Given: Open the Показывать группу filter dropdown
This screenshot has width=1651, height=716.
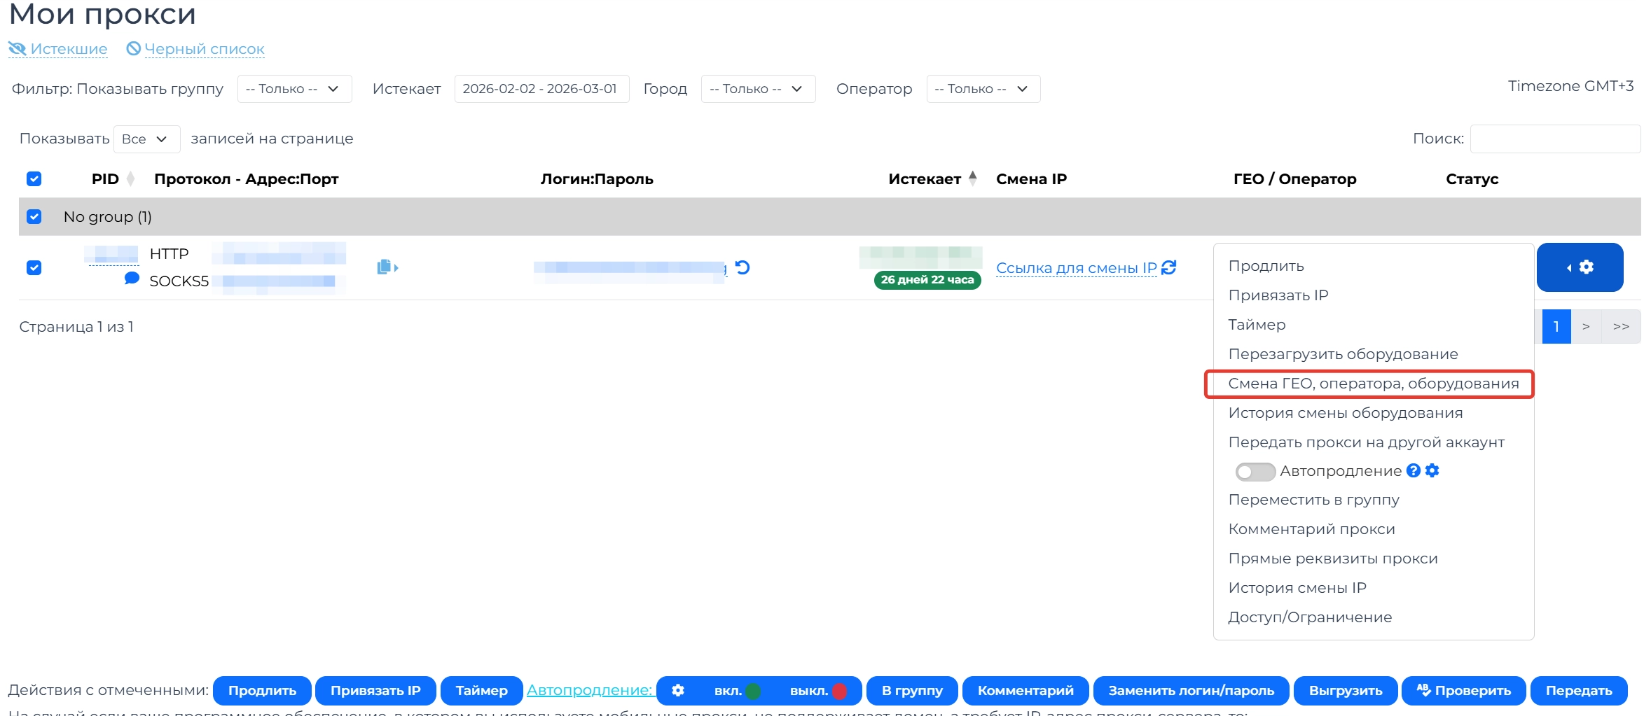Looking at the screenshot, I should 294,89.
